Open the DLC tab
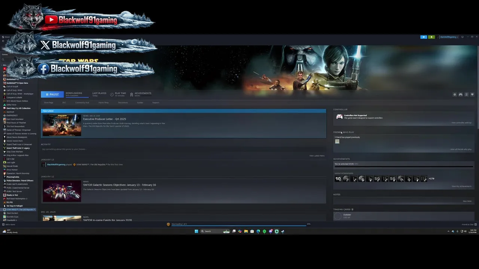 point(64,102)
